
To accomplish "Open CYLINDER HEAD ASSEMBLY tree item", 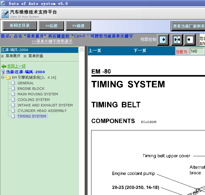I will click(42, 111).
